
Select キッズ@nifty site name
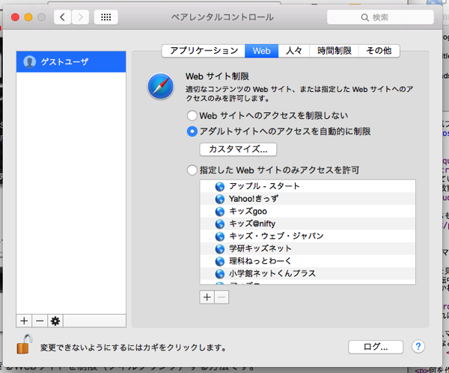click(252, 224)
